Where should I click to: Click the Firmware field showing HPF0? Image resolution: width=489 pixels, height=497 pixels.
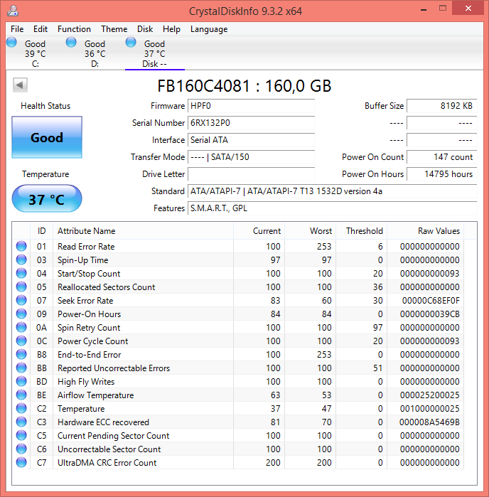(252, 106)
